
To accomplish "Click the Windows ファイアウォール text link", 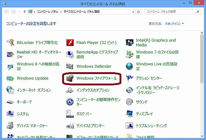I will point(96,78).
